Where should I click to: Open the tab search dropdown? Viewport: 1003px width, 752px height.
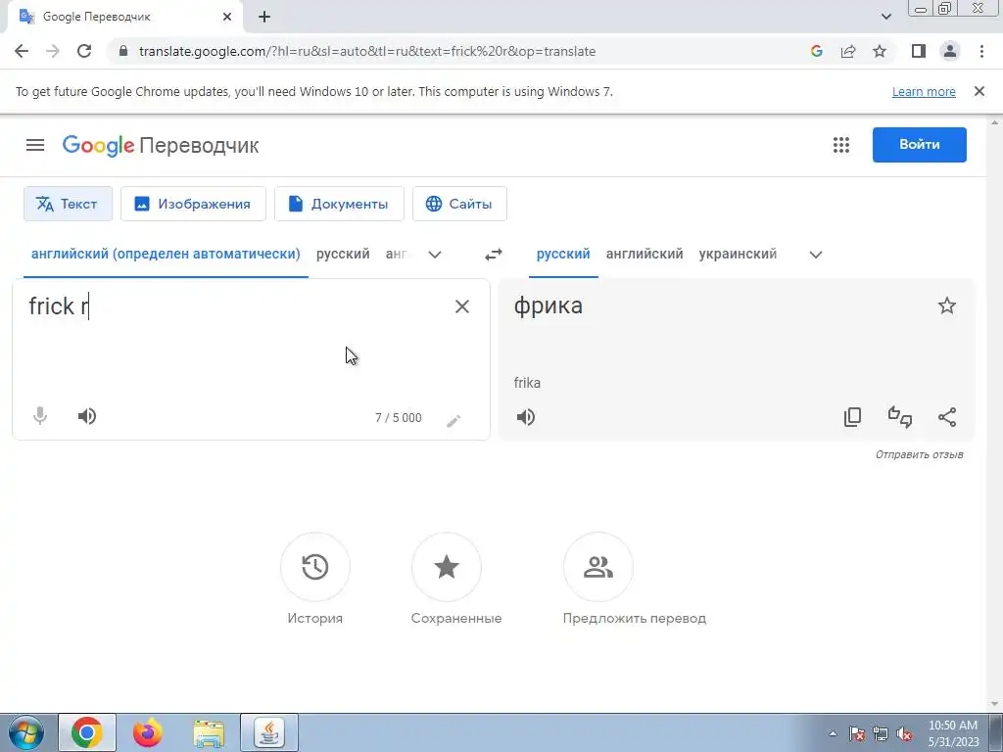pyautogui.click(x=885, y=17)
